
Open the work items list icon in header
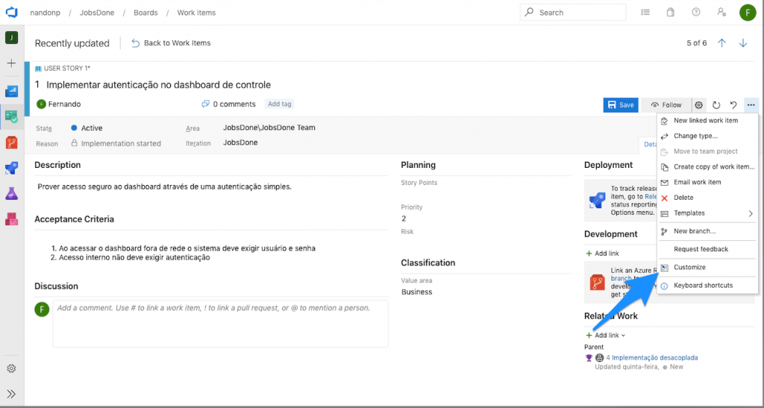(645, 12)
